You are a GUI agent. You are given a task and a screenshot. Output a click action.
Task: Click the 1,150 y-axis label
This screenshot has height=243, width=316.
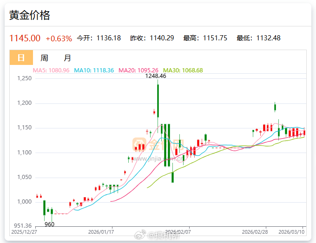click(25, 128)
